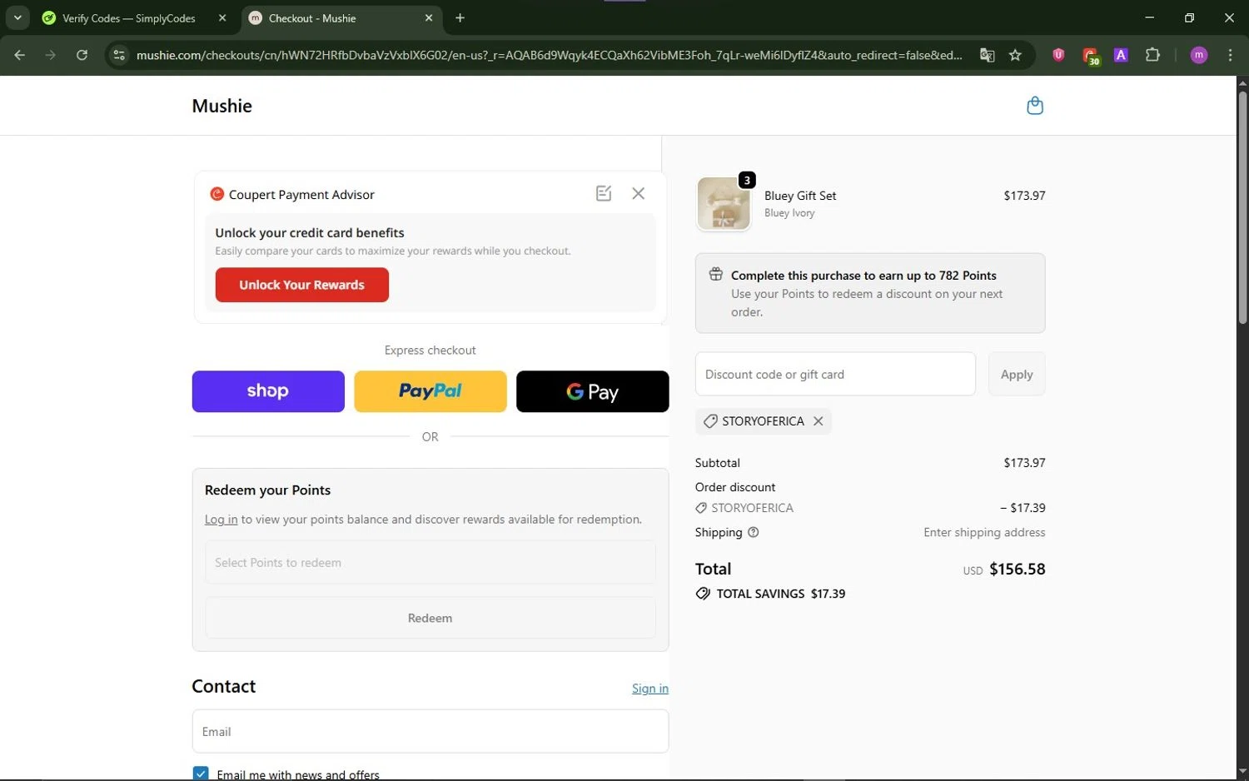Screen dimensions: 1249x781
Task: Pay with the Google Pay button
Action: click(x=592, y=391)
